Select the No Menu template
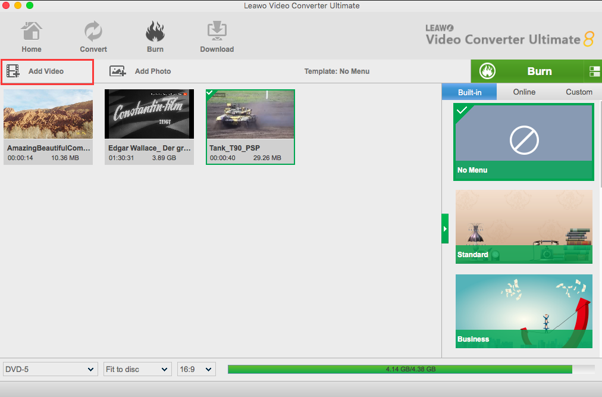Viewport: 602px width, 397px height. [x=523, y=142]
